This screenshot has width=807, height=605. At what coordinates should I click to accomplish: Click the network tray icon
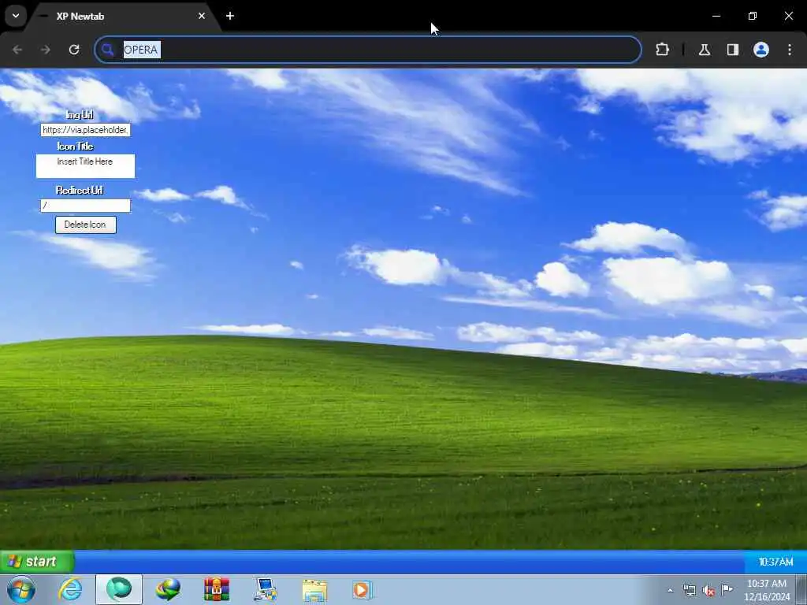[x=689, y=590]
